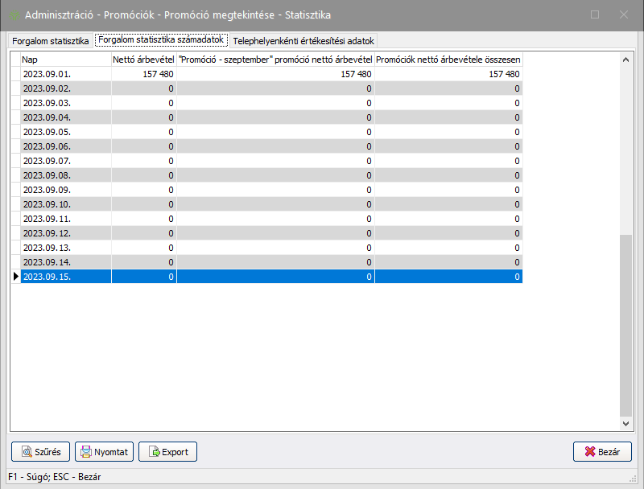Select the 2023.09.01. row
The width and height of the screenshot is (644, 489).
tap(64, 74)
